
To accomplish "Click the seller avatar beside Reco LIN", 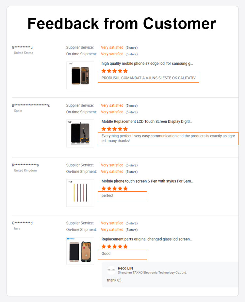I will pos(111,270).
